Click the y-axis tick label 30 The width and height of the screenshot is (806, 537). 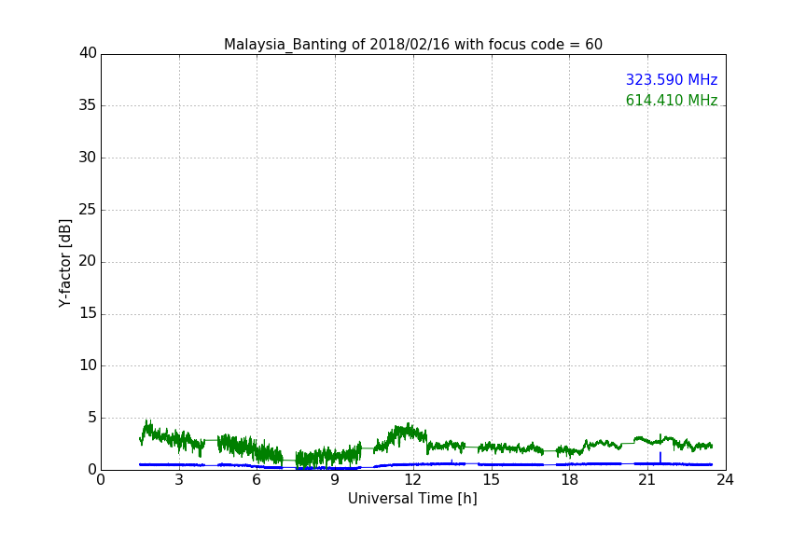[x=88, y=158]
